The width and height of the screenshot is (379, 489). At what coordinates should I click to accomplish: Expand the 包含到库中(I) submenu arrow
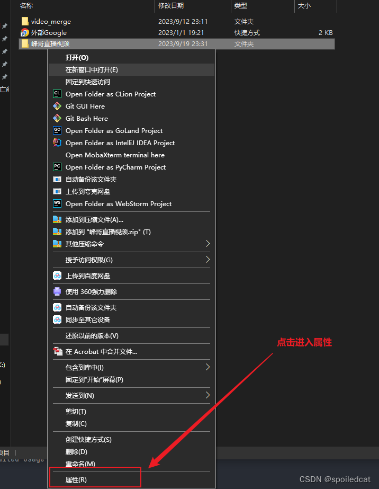(207, 367)
